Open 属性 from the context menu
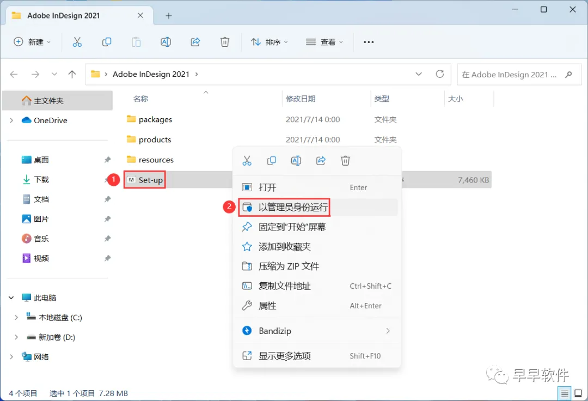This screenshot has height=401, width=588. (x=317, y=306)
